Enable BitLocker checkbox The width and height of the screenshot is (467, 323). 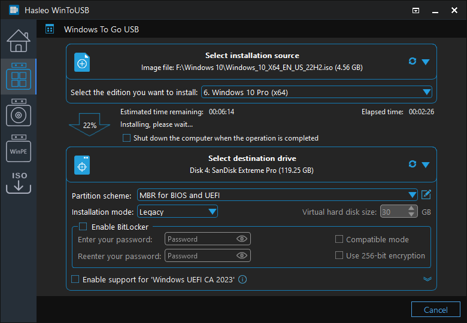(83, 227)
